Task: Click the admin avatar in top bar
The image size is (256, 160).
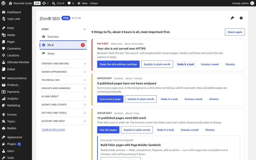Action: click(x=252, y=3)
